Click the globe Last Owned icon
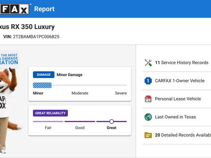The image size is (211, 158). pos(148,117)
